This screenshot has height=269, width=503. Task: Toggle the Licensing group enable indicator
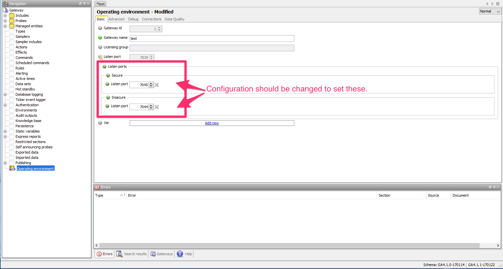100,47
